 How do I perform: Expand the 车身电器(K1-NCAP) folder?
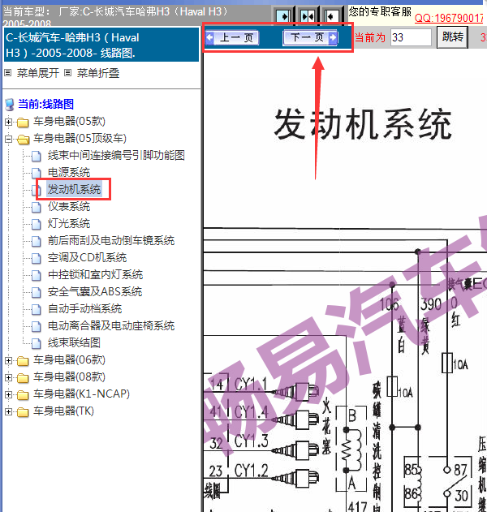click(x=8, y=395)
